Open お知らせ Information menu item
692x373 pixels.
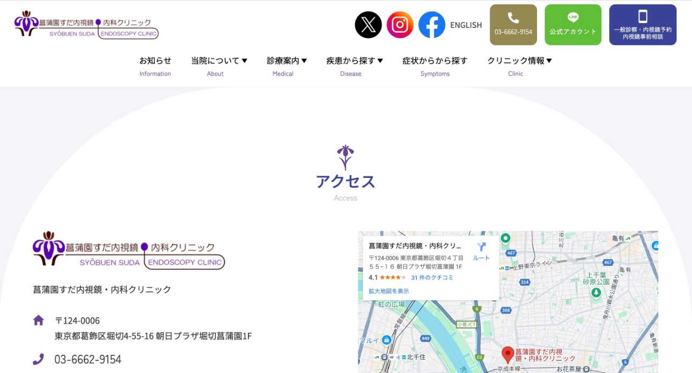pyautogui.click(x=155, y=66)
